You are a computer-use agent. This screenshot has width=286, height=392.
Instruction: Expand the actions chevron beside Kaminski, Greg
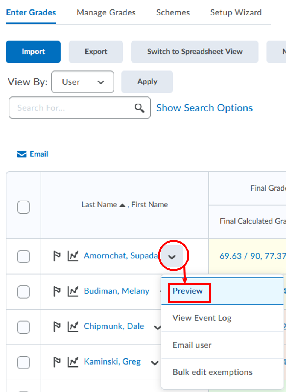(x=155, y=363)
